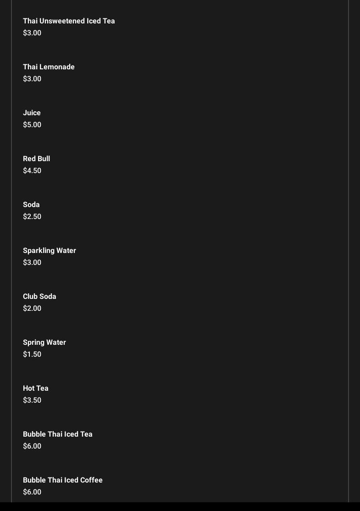Click the Thai Lemonade menu item
The height and width of the screenshot is (511, 360).
pyautogui.click(x=49, y=67)
